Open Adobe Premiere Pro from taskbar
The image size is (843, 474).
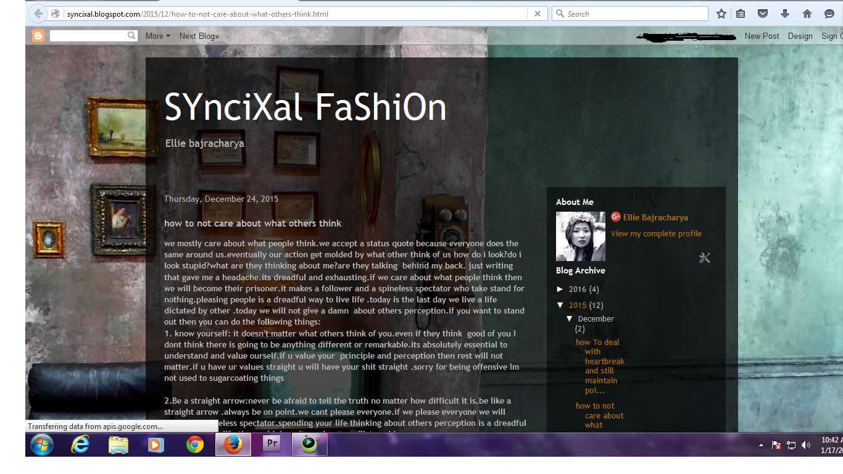coord(272,444)
